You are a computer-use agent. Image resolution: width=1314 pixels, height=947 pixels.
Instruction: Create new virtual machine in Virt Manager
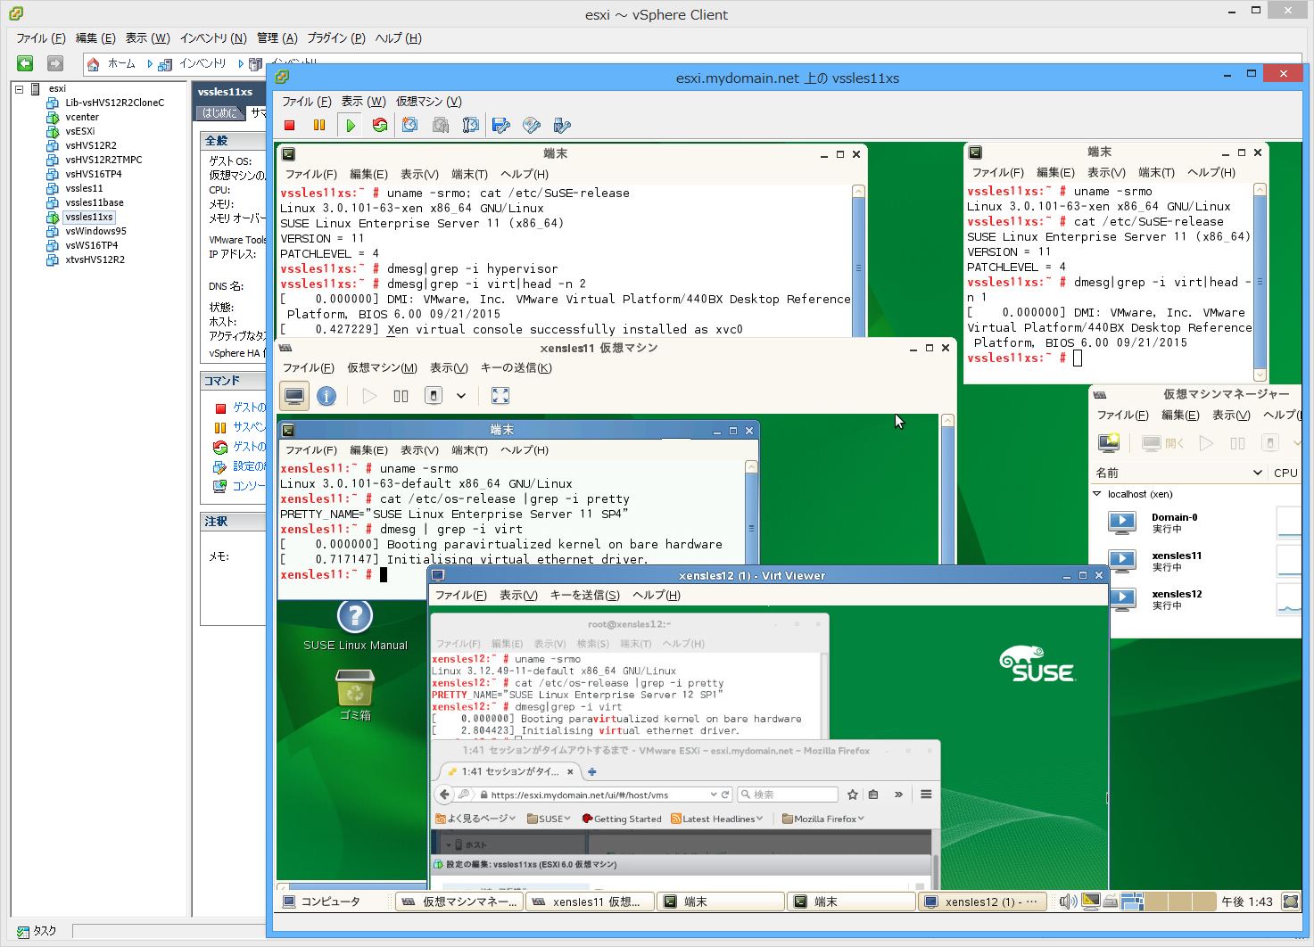[1109, 442]
